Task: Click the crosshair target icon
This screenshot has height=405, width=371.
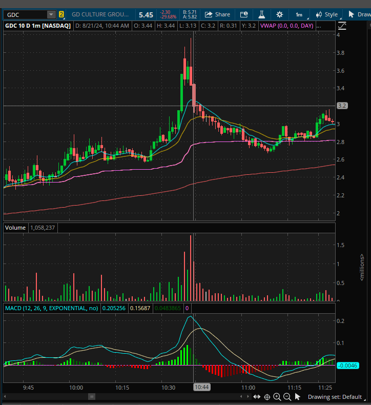Action: tap(267, 397)
